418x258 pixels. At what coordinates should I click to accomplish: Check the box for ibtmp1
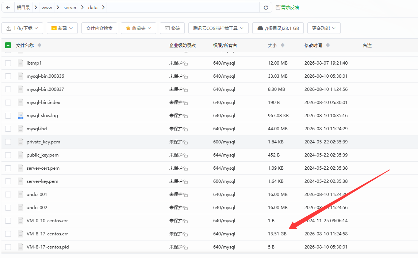(x=8, y=63)
